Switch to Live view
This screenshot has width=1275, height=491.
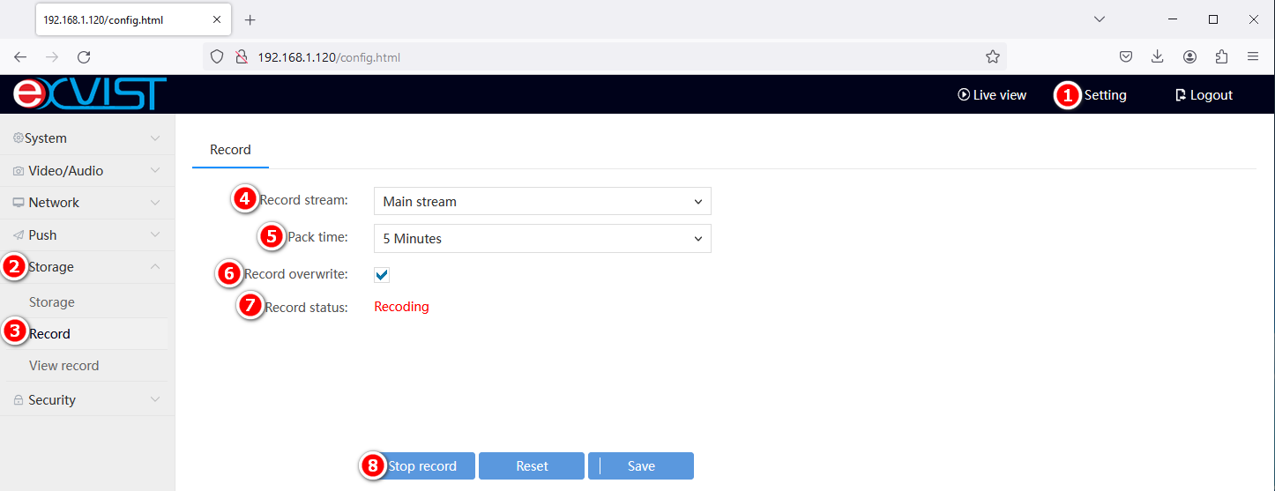coord(992,95)
